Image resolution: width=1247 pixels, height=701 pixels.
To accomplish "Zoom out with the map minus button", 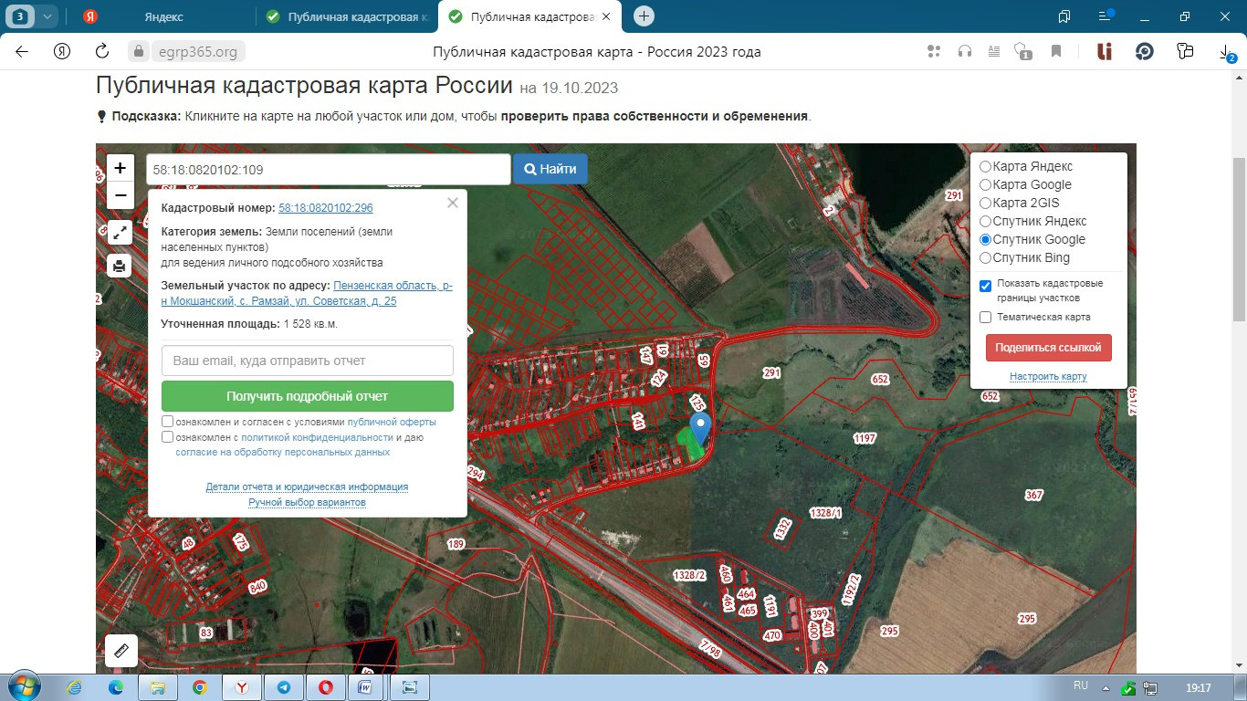I will click(x=120, y=195).
